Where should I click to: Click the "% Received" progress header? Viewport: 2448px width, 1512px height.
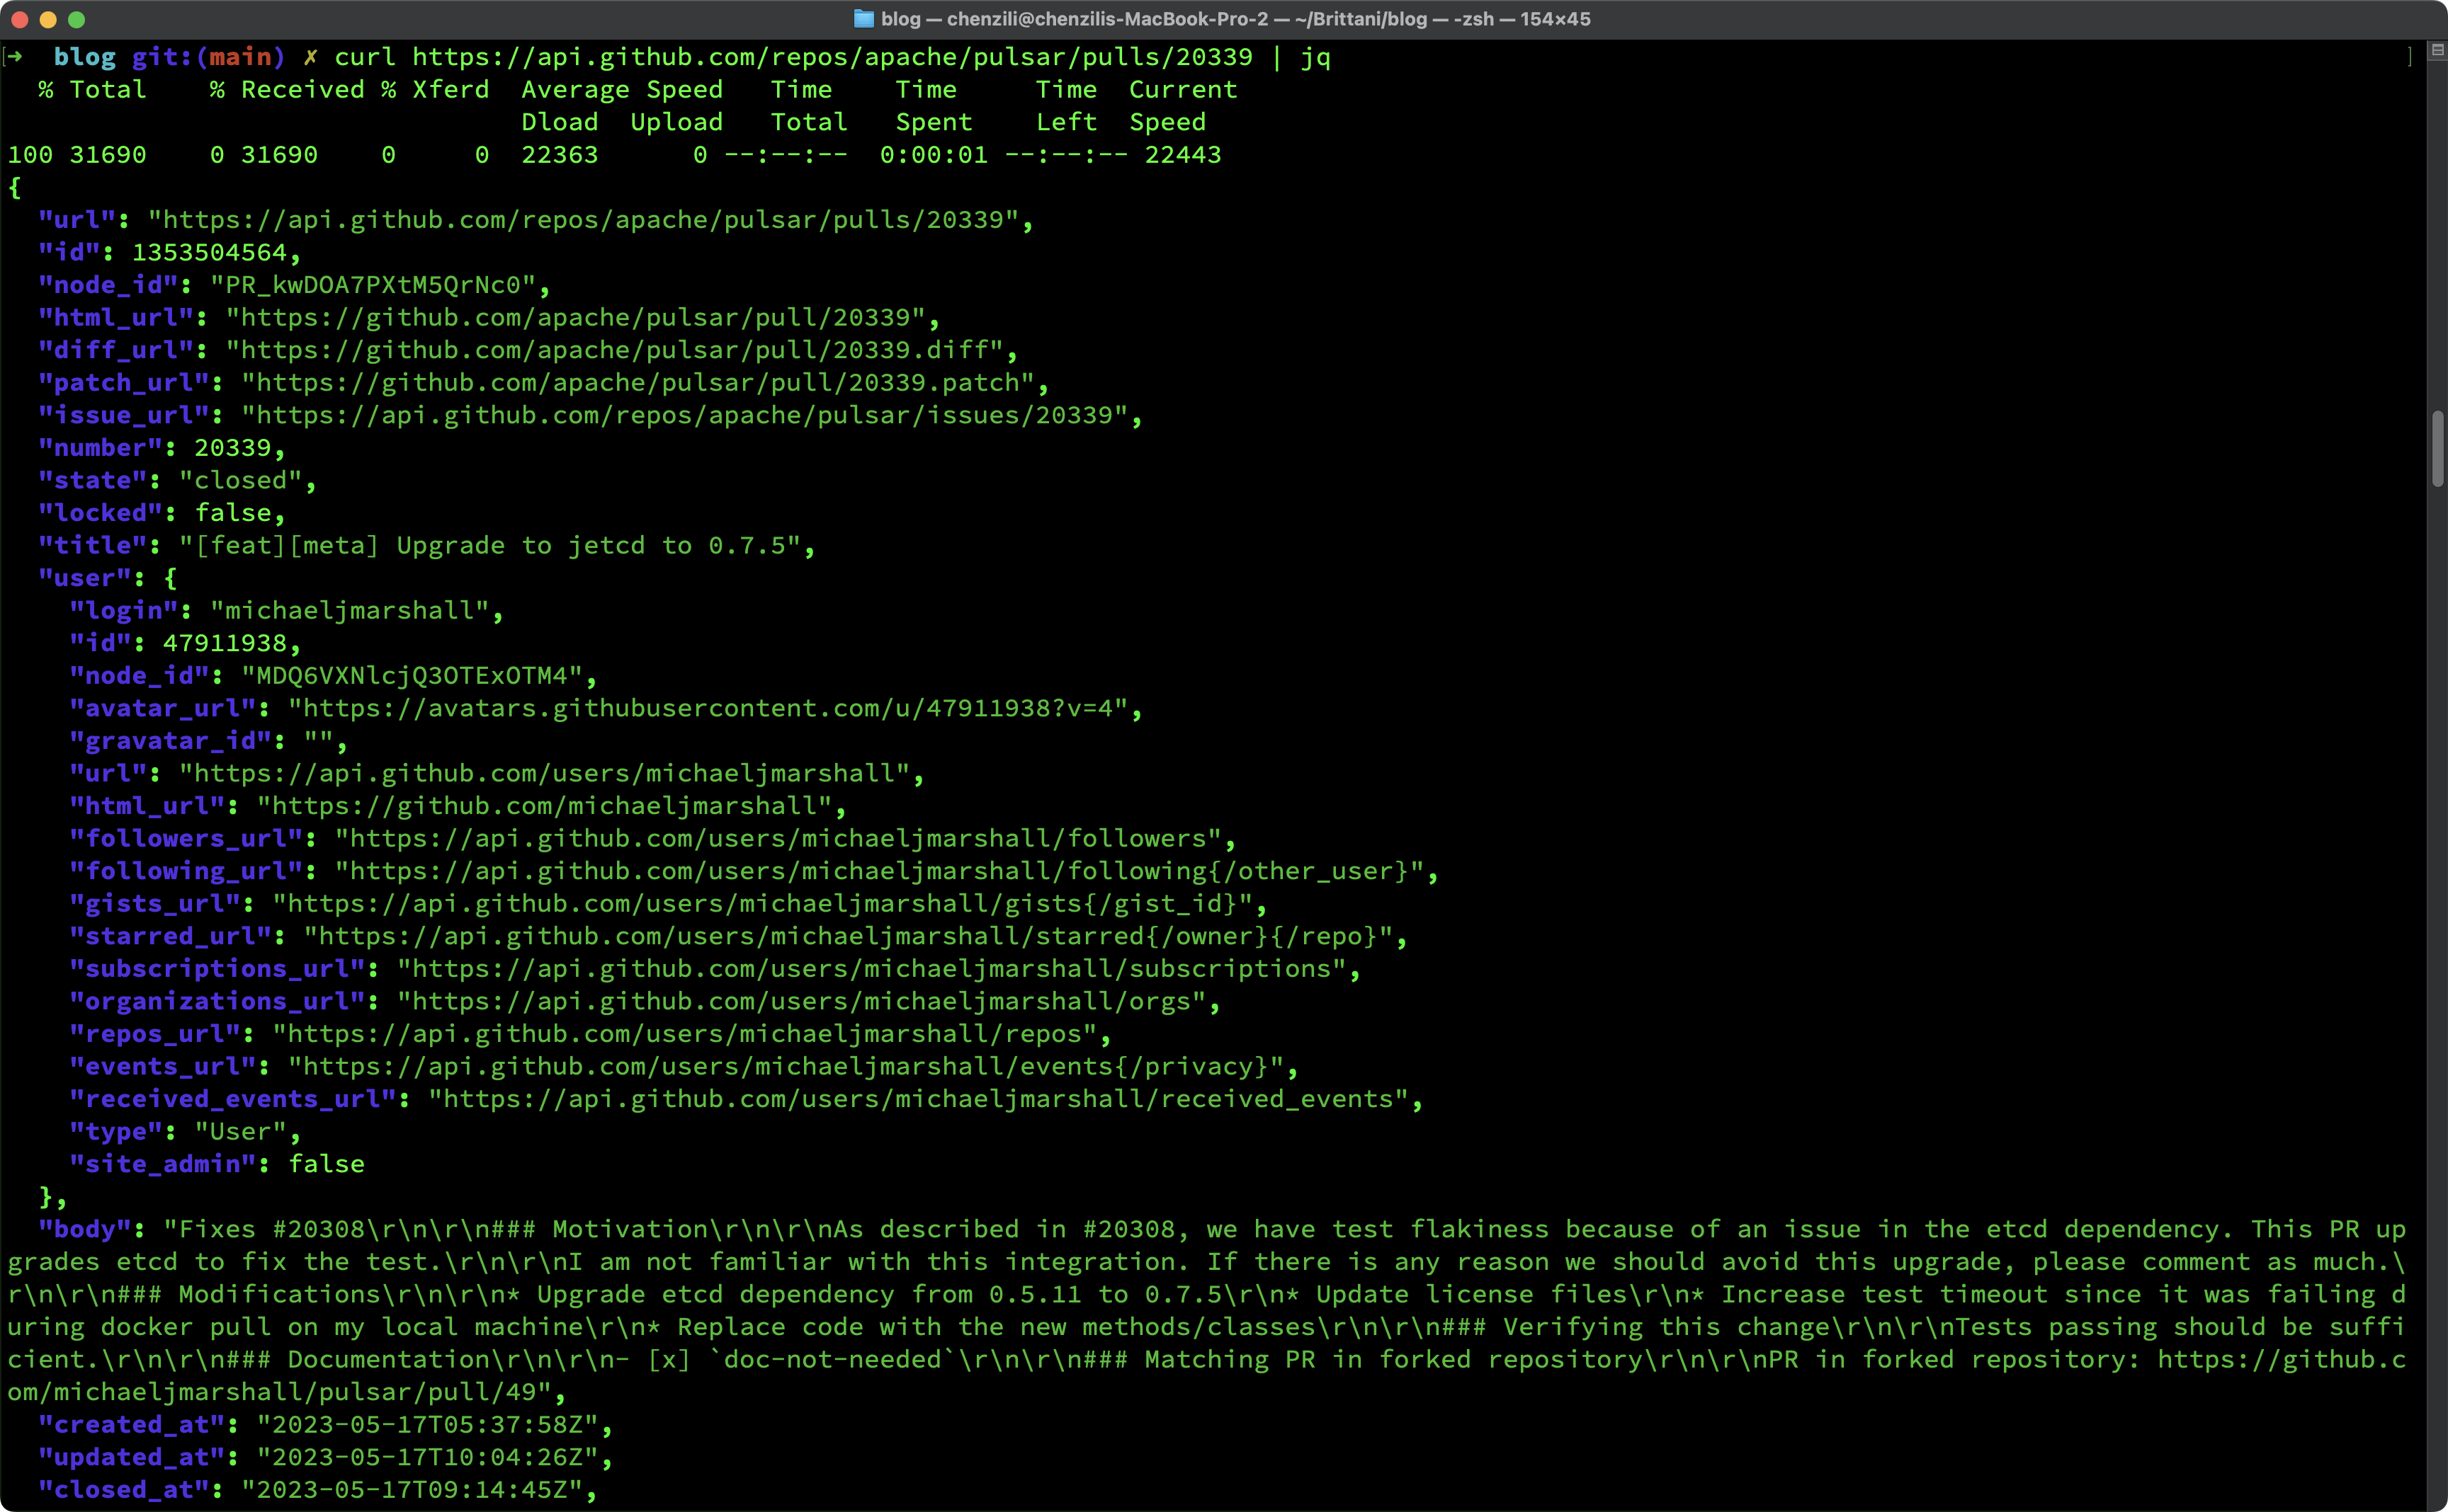(x=287, y=90)
